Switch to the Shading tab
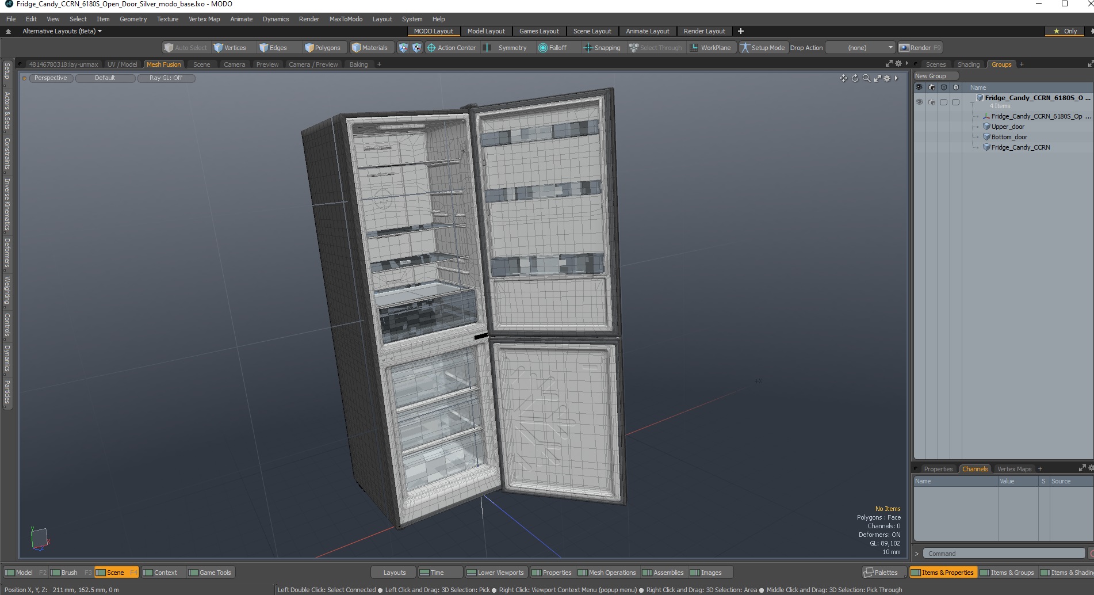This screenshot has height=595, width=1094. click(x=969, y=64)
